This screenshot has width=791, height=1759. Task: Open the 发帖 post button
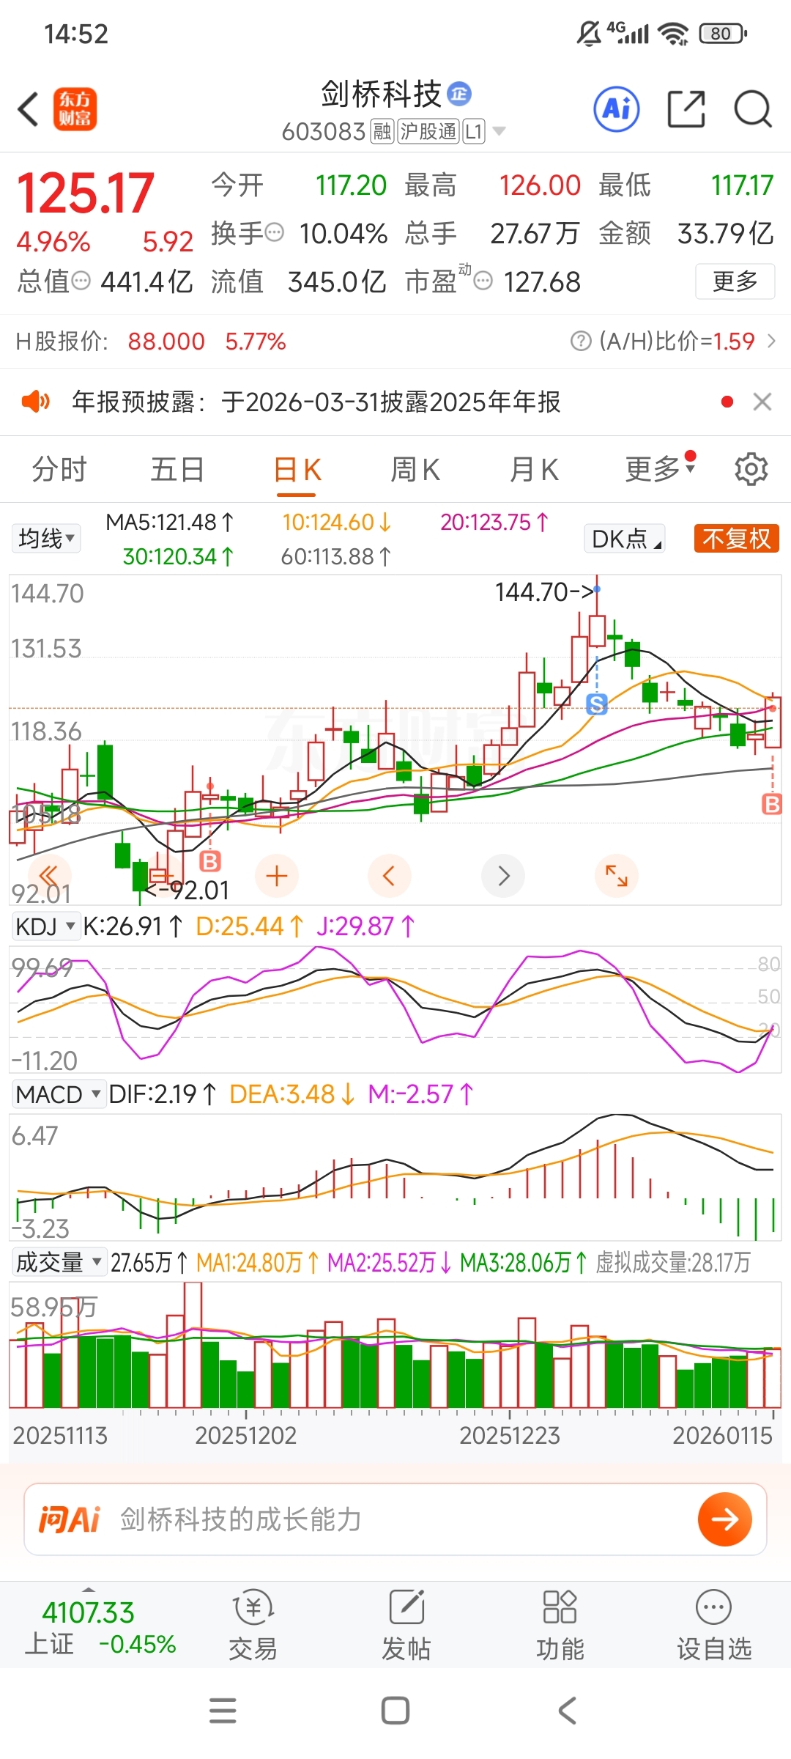coord(406,1625)
